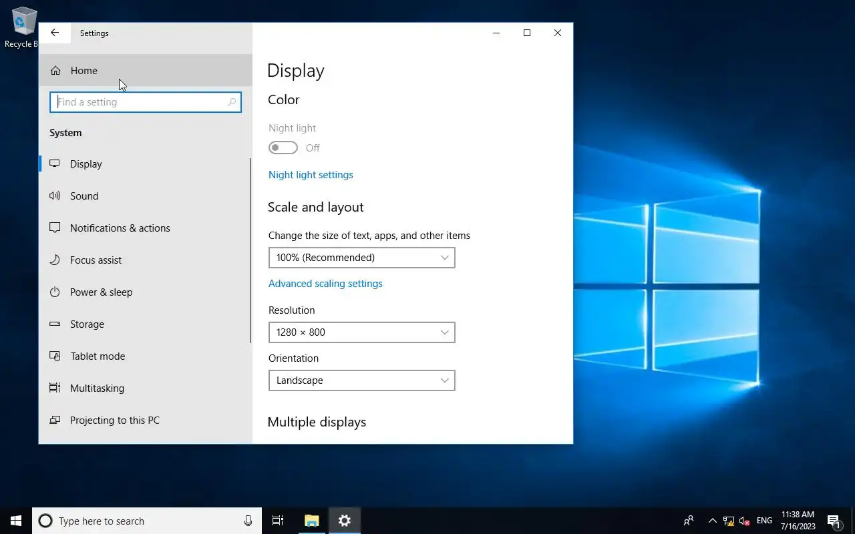The height and width of the screenshot is (534, 855).
Task: Click the Settings gear in taskbar
Action: [345, 521]
